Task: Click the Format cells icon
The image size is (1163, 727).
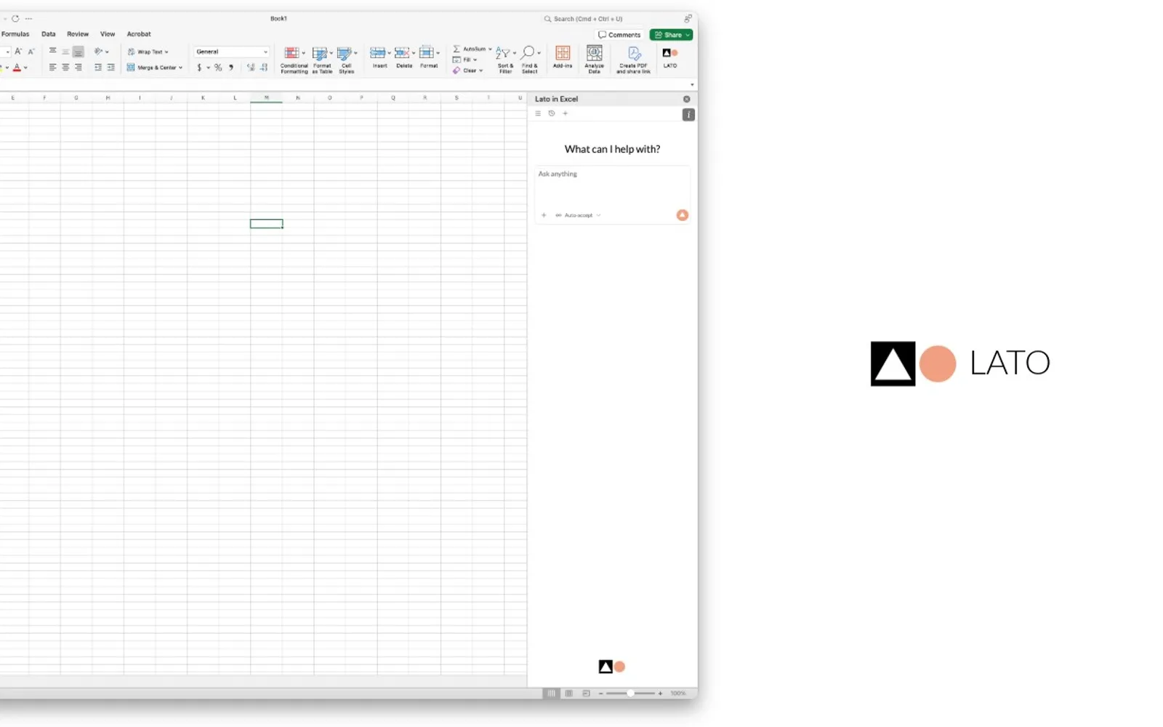Action: [427, 53]
